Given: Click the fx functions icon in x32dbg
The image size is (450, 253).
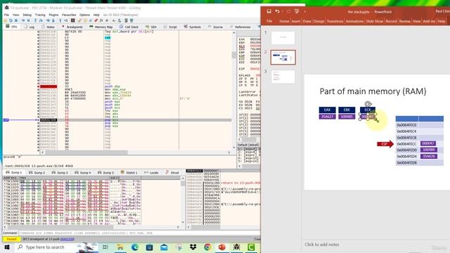Looking at the screenshot, I should [x=101, y=20].
